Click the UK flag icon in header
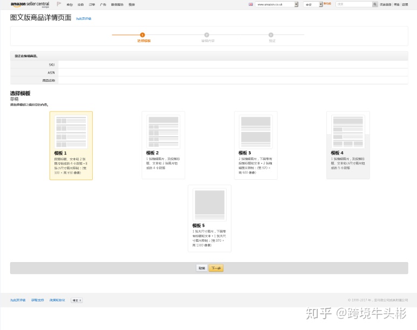Image resolution: width=417 pixels, height=330 pixels. 250,4
